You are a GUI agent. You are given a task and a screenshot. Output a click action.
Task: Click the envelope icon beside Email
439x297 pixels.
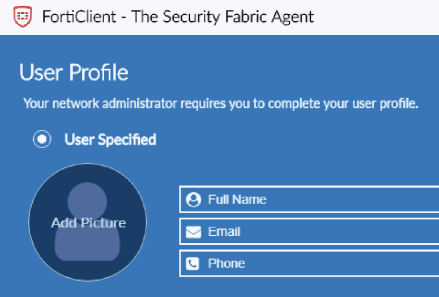coord(193,232)
